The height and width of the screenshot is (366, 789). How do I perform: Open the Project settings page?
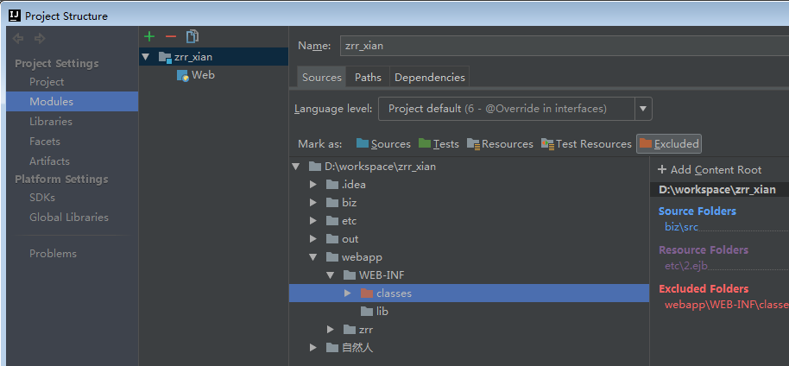coord(47,81)
